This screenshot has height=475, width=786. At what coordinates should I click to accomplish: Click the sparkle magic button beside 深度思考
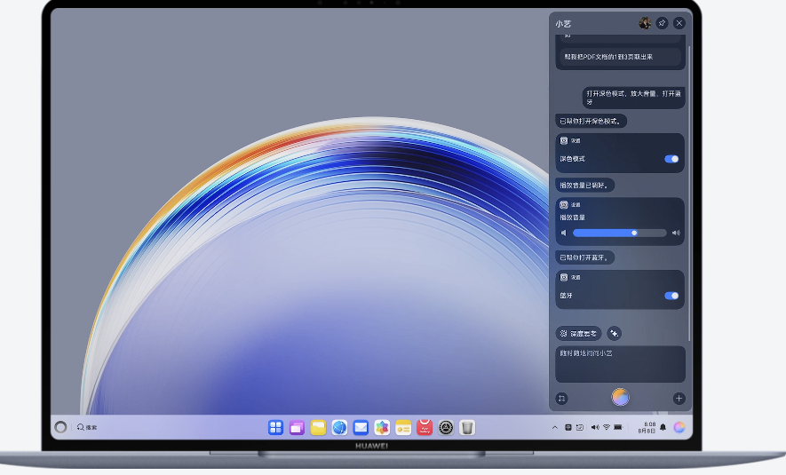614,333
